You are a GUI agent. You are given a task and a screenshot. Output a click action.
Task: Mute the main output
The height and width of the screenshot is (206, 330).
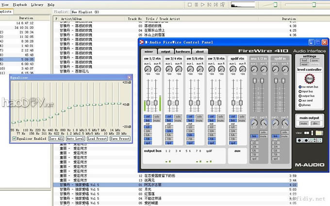pyautogui.click(x=303, y=124)
